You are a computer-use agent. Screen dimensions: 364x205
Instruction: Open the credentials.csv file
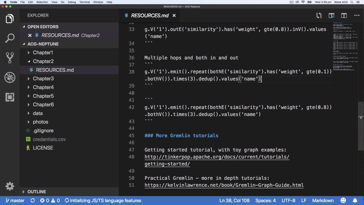coord(49,139)
